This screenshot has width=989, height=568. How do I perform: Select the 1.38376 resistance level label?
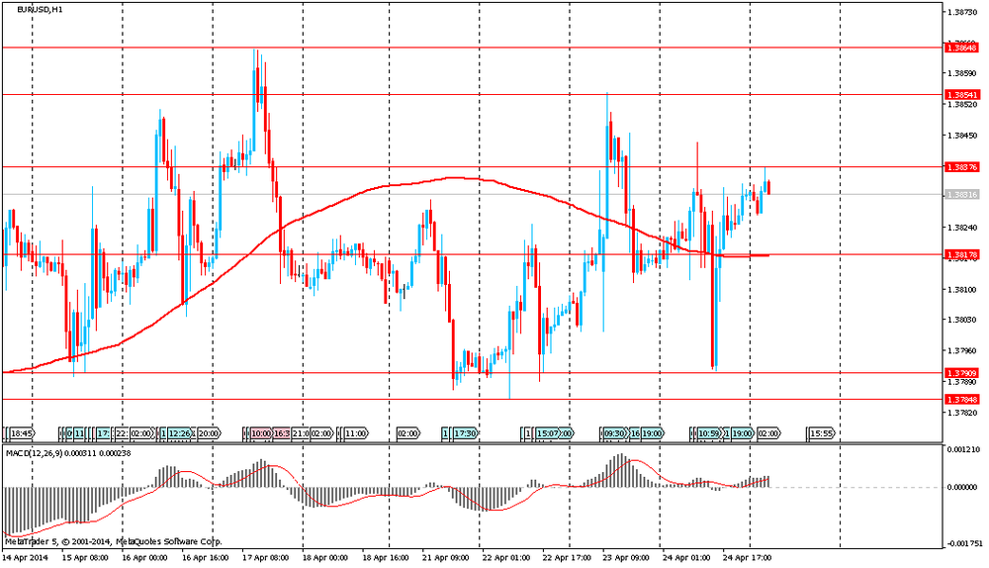pos(960,167)
